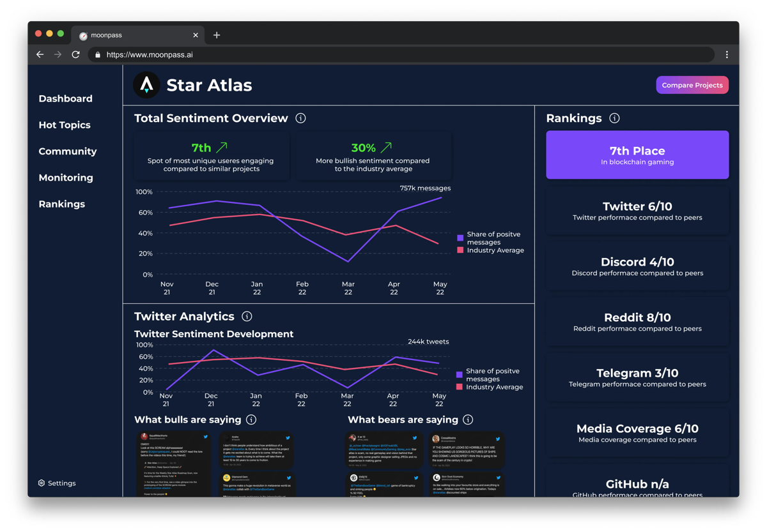Screen dimensions: 767x530
Task: Open a new tab with the plus icon
Action: (x=217, y=35)
